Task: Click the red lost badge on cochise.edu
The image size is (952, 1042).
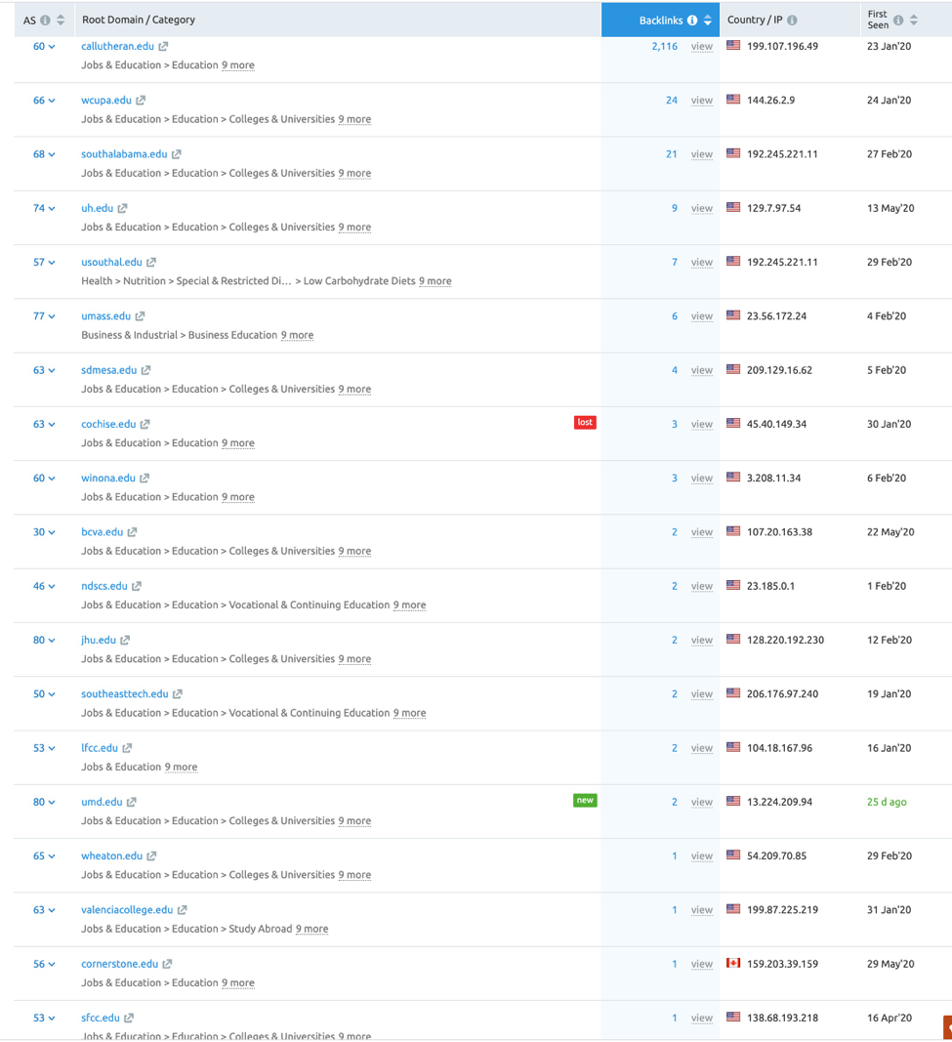Action: tap(585, 423)
